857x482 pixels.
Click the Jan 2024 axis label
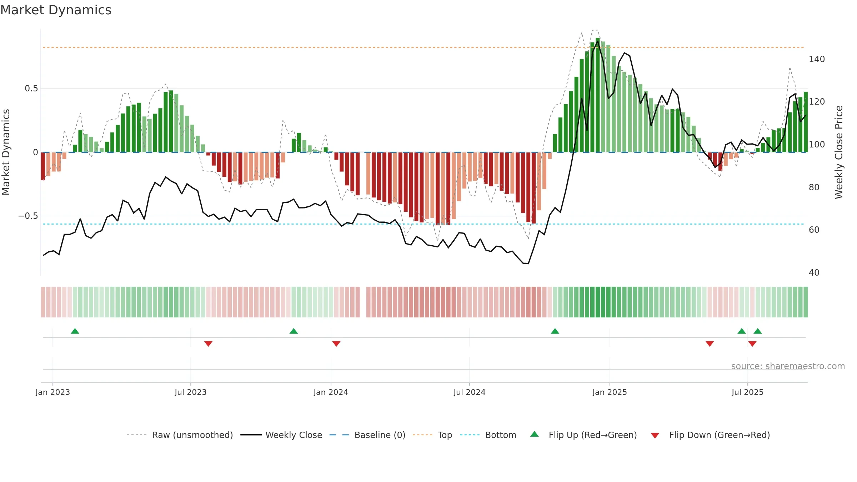tap(331, 392)
